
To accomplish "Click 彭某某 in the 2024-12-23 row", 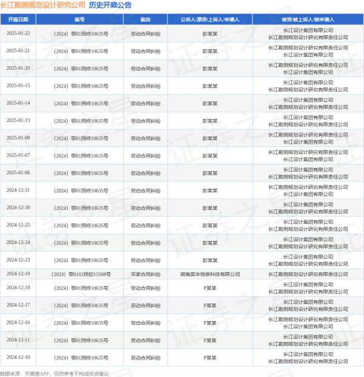I will click(x=210, y=260).
